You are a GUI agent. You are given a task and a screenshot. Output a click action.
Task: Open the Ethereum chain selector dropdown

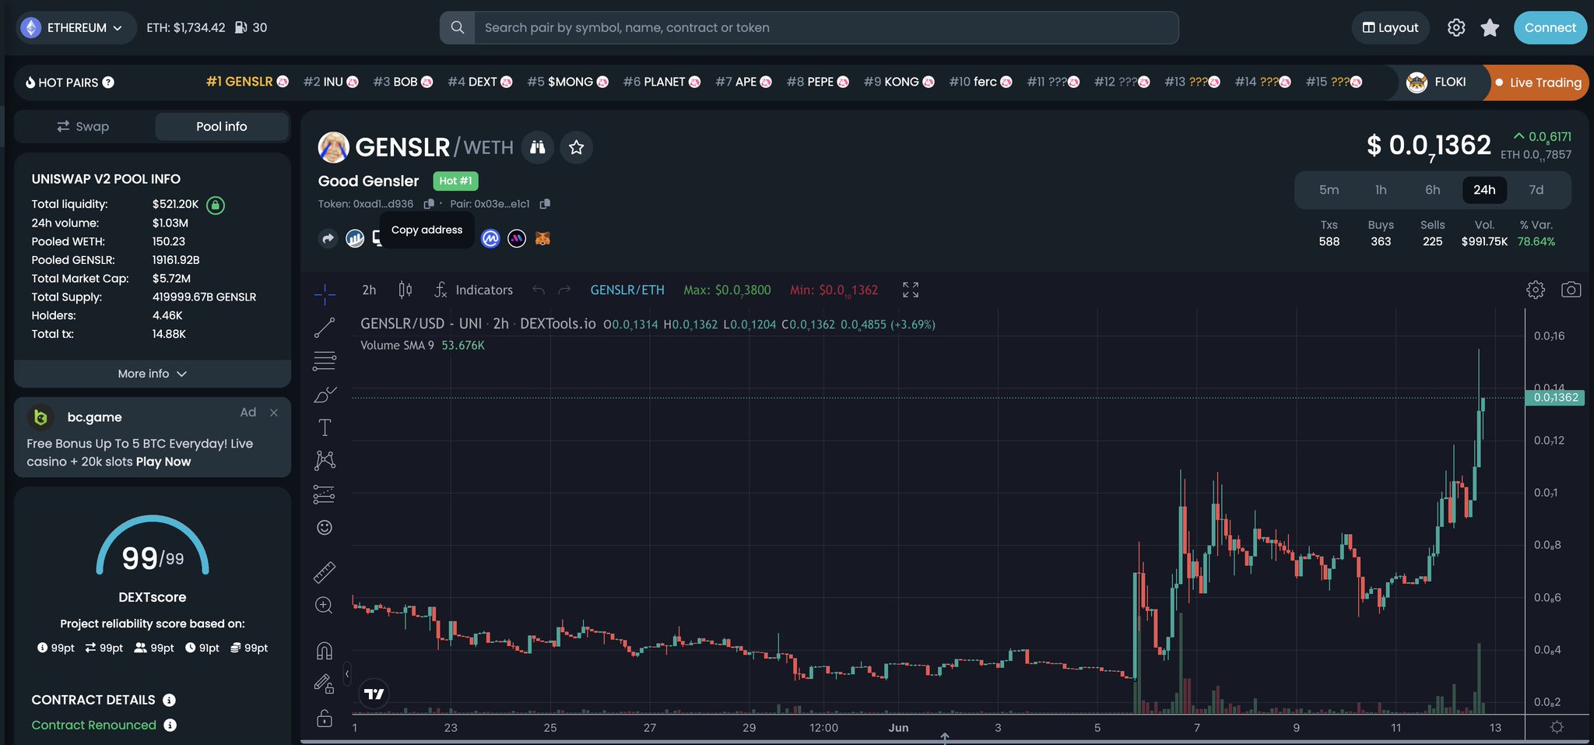(75, 27)
